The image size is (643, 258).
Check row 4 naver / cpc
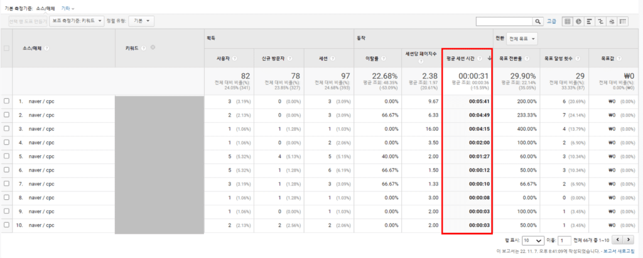[x=6, y=143]
